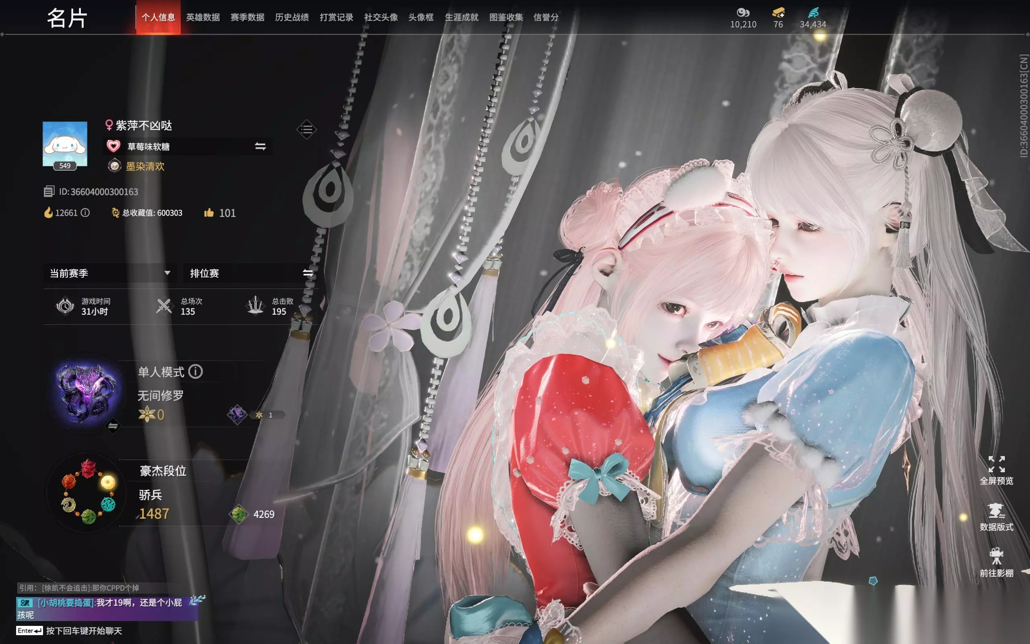Toggle the 排位赛 mode swap arrows
Image resolution: width=1030 pixels, height=644 pixels.
pyautogui.click(x=308, y=273)
